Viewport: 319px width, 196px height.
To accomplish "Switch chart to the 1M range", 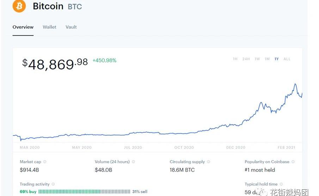I will [x=267, y=59].
